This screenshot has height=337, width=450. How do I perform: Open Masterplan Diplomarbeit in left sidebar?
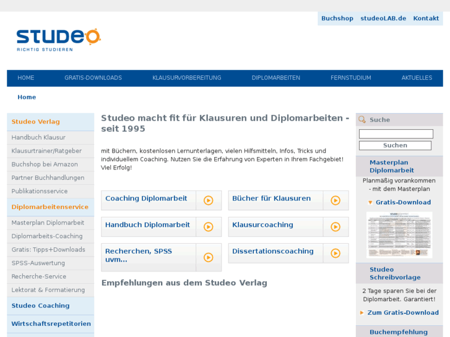[x=51, y=223]
